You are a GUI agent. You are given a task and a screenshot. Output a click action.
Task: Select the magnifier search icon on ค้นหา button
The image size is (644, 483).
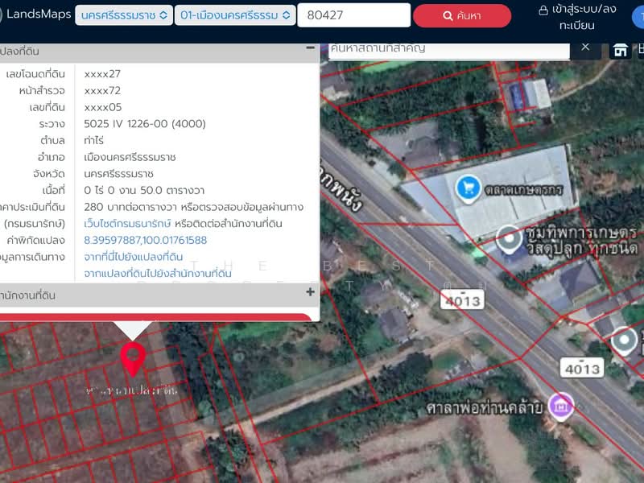point(446,14)
